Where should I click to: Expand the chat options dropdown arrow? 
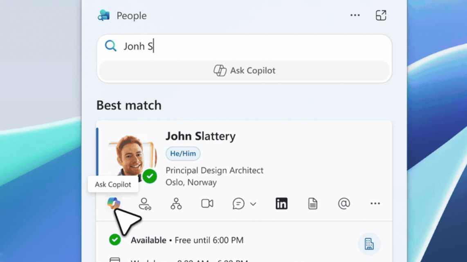click(x=253, y=204)
